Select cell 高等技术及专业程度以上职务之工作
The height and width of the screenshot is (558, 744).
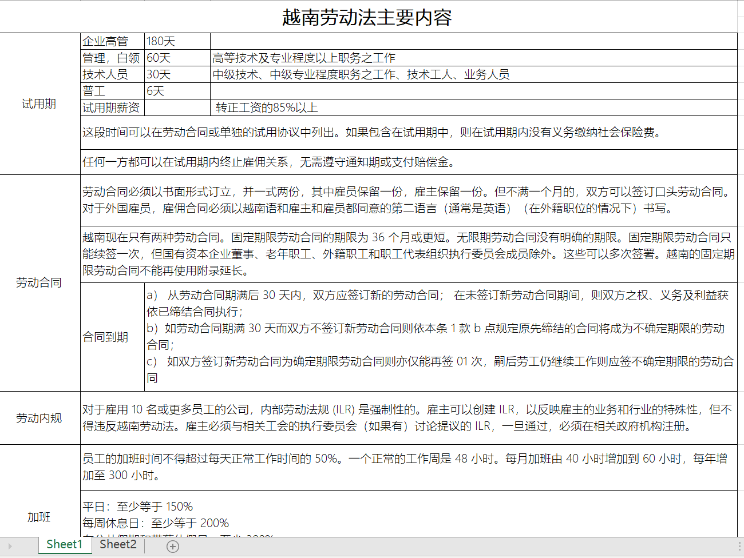point(474,58)
